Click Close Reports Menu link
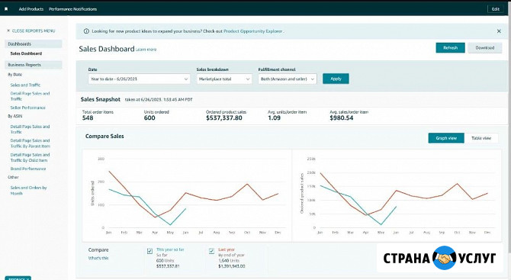Screen dimensions: 511x280 [x=34, y=31]
